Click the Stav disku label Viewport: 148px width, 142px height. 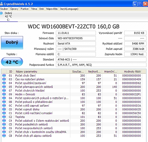pyautogui.click(x=12, y=33)
